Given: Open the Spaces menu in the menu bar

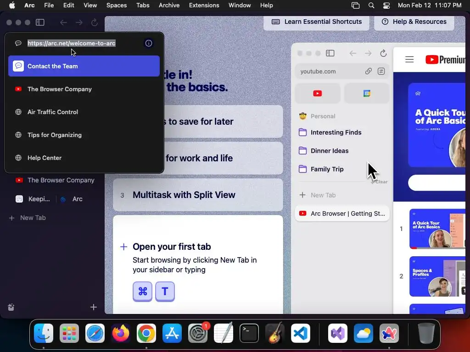Looking at the screenshot, I should point(117,5).
